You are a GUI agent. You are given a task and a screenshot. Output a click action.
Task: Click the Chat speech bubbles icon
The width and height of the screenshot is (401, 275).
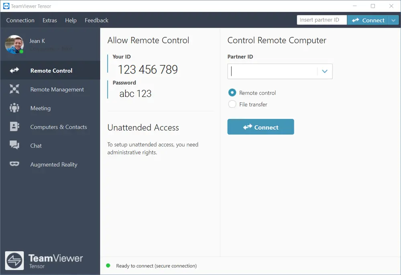point(14,145)
